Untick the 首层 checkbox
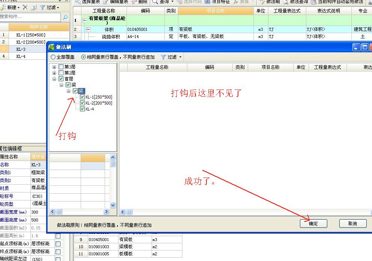This screenshot has height=261, width=372. (61, 79)
